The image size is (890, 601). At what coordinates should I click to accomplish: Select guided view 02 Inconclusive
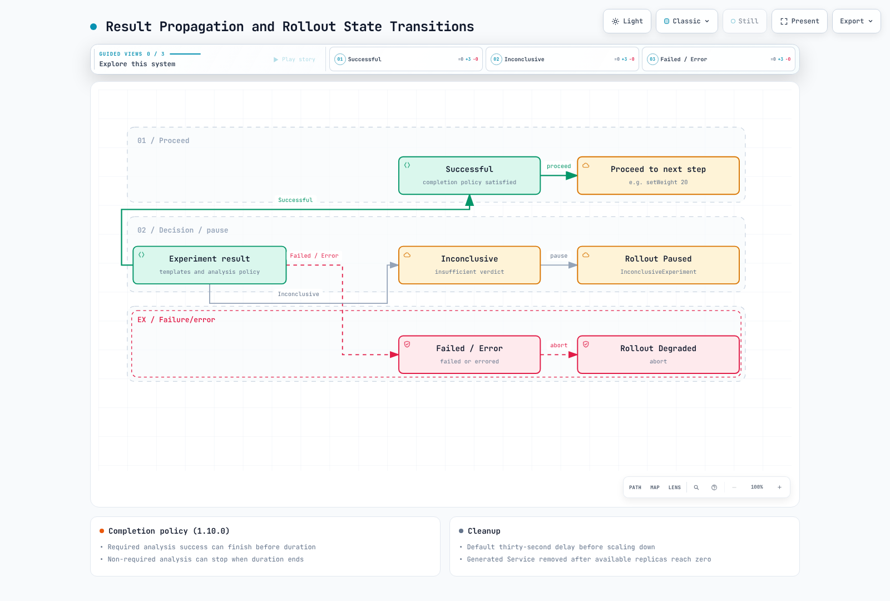(562, 59)
